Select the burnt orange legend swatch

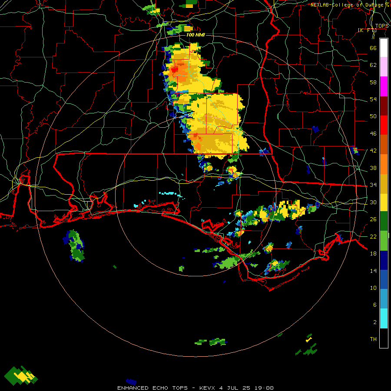click(x=384, y=144)
